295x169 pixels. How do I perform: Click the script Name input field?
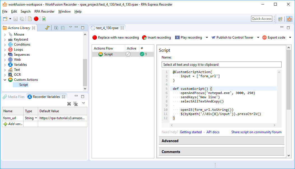[x=221, y=64]
